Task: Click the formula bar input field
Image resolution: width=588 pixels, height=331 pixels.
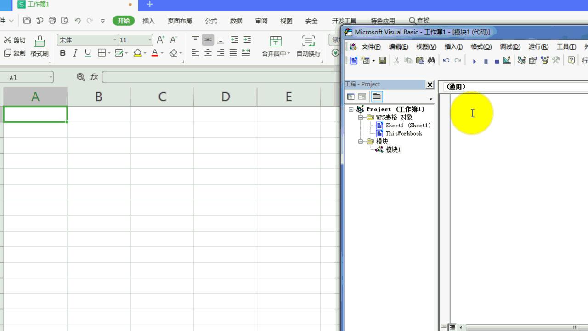Action: (x=220, y=77)
